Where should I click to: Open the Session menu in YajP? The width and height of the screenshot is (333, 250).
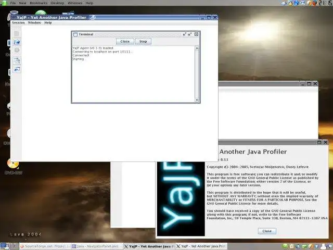[x=18, y=22]
